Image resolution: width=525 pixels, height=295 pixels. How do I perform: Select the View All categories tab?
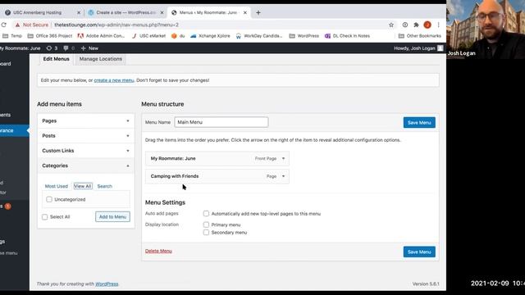pos(83,186)
